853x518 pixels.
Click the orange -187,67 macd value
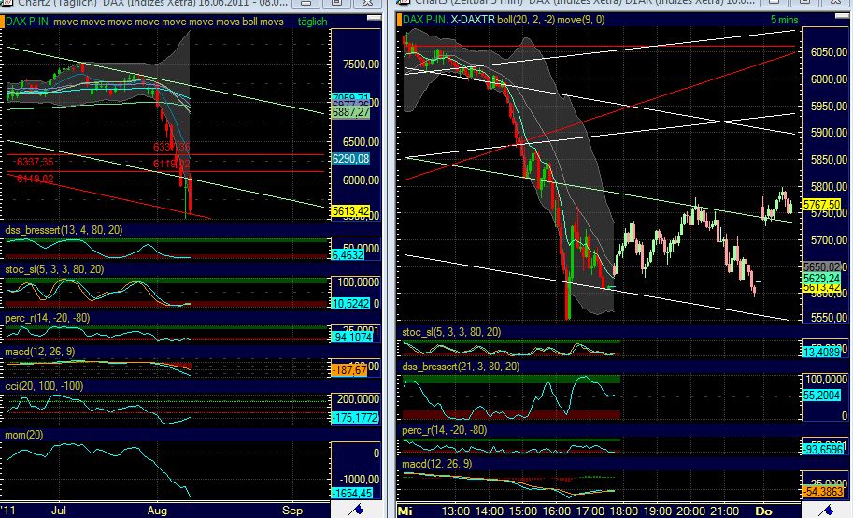[349, 370]
